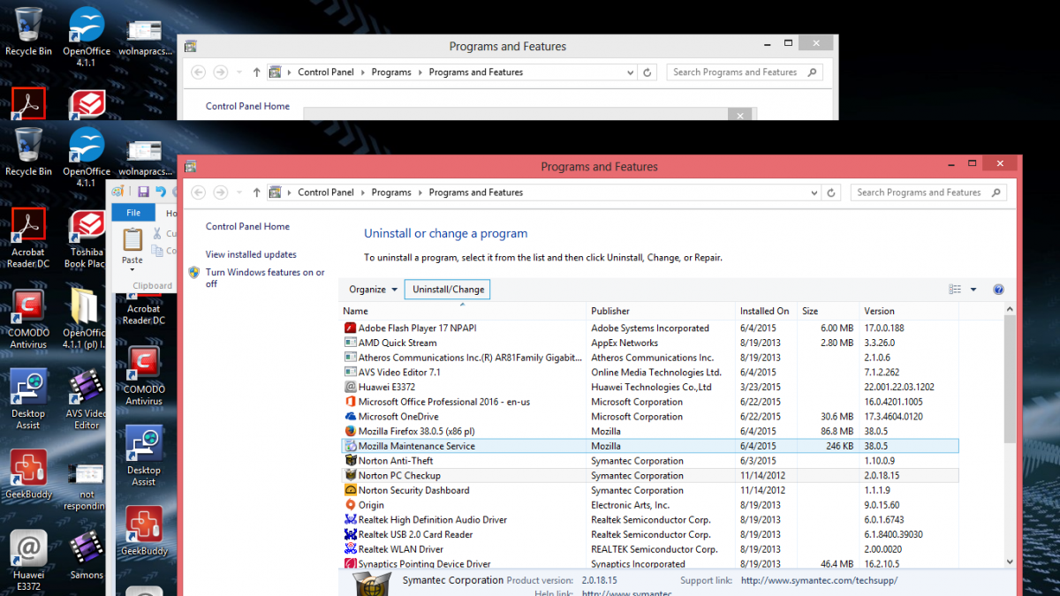Expand the view options dropdown arrow
The image size is (1060, 596).
click(x=973, y=290)
